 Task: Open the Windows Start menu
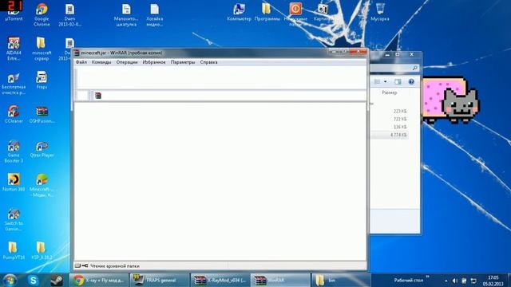[x=10, y=280]
